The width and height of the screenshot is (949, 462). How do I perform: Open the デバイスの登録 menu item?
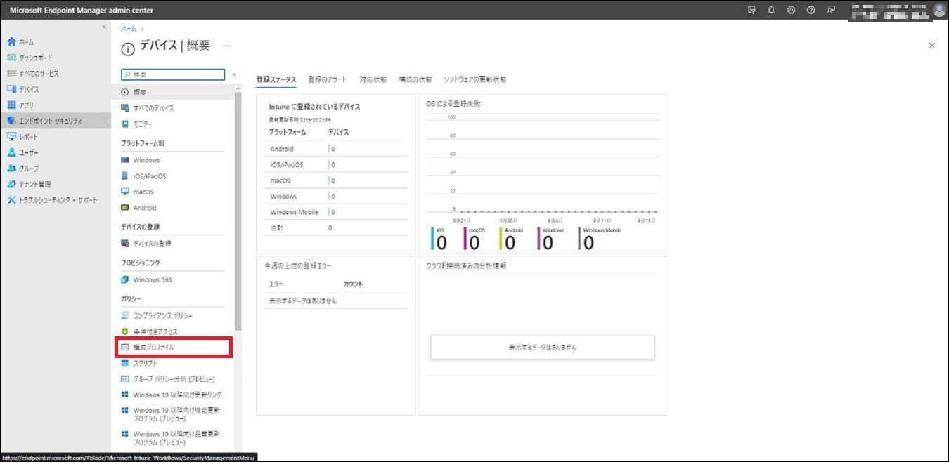point(173,244)
